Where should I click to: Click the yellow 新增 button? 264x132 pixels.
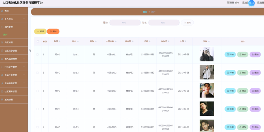point(40,31)
